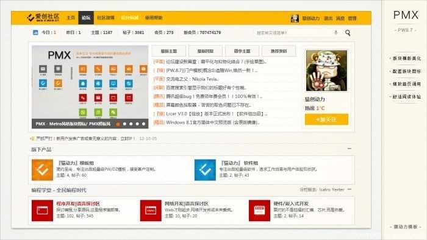427x240 pixels.
Task: Click the PW8.7 subtitle in sidebar
Action: click(405, 30)
